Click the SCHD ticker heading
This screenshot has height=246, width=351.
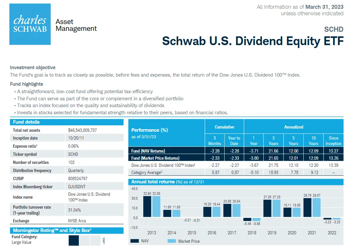coord(333,30)
